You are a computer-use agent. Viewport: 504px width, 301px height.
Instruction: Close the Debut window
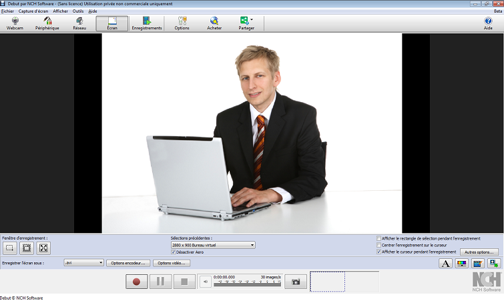(497, 3)
